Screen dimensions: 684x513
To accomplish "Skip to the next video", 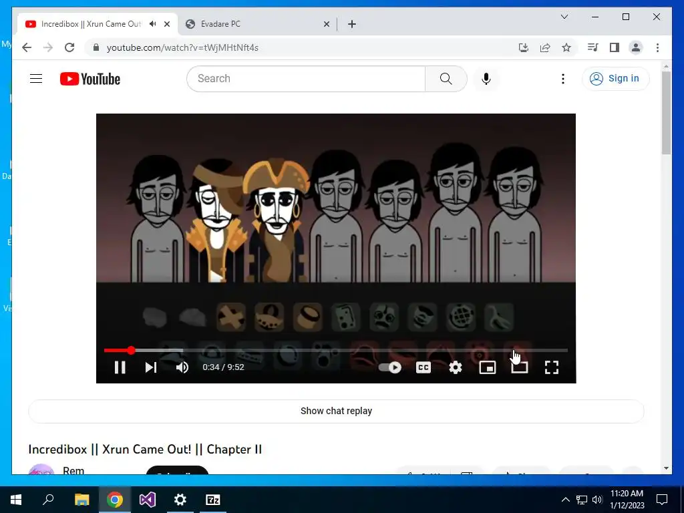I will (151, 367).
